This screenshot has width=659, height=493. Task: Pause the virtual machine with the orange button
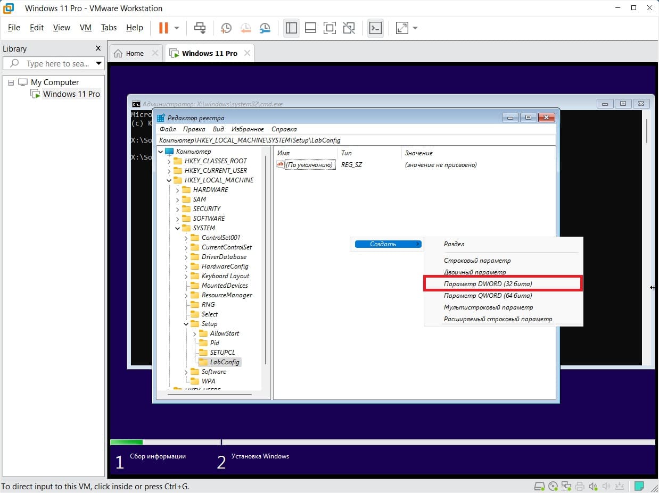tap(163, 28)
